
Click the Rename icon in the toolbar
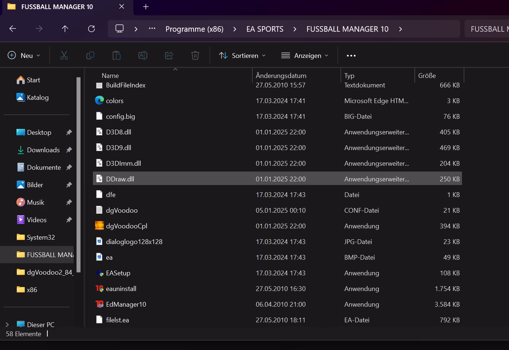click(143, 55)
